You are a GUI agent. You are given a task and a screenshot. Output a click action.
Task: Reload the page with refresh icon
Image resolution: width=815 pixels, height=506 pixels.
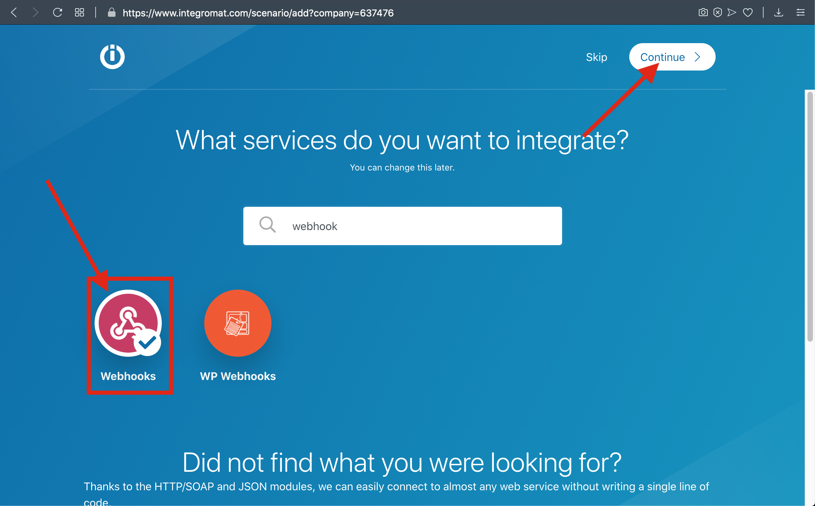(57, 13)
